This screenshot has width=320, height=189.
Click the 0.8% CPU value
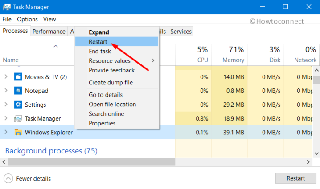tap(202, 119)
